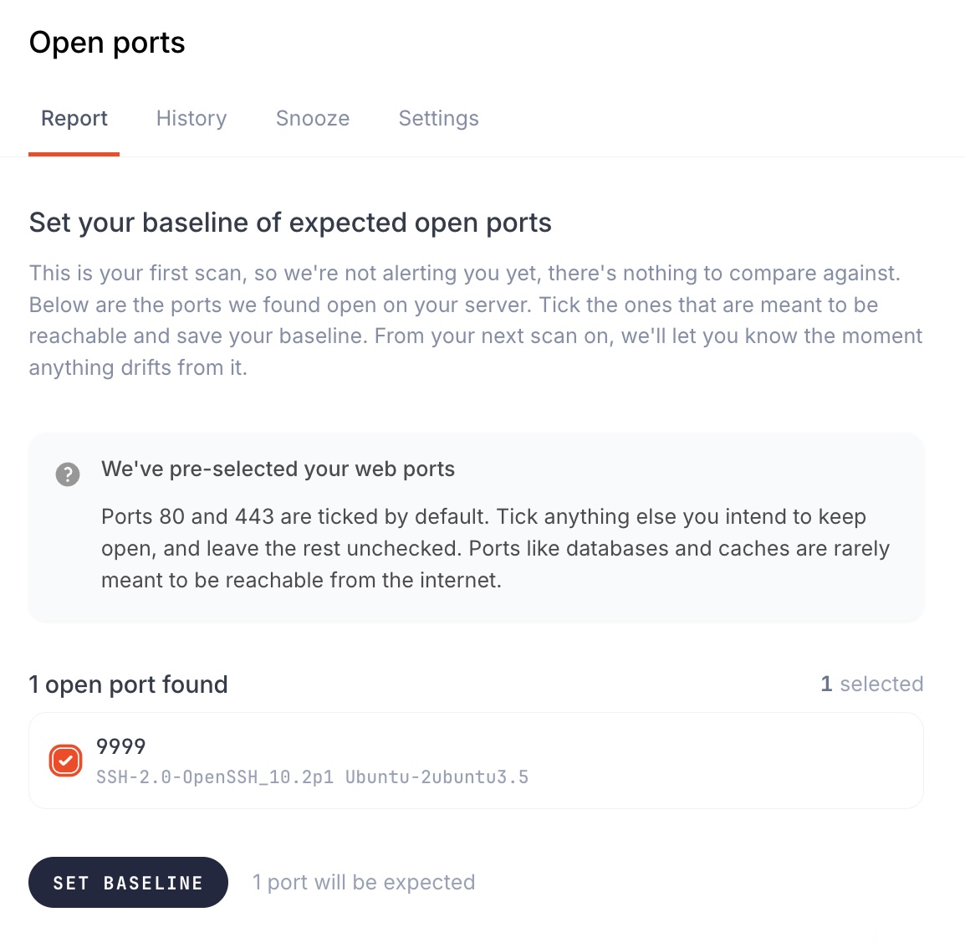Image resolution: width=965 pixels, height=943 pixels.
Task: Click the '1 open port found' heading
Action: (128, 684)
